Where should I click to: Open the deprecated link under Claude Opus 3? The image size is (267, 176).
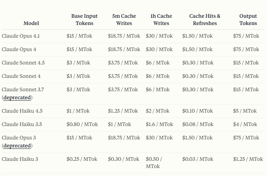(x=17, y=146)
